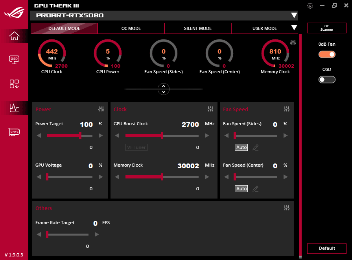The height and width of the screenshot is (260, 352).
Task: Switch to OC MODE
Action: (131, 28)
